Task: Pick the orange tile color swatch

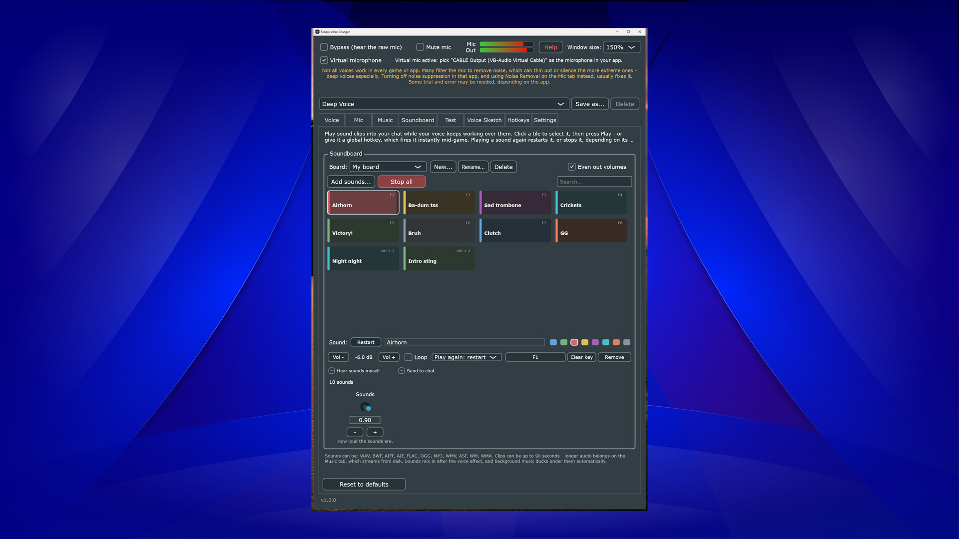Action: [x=616, y=342]
